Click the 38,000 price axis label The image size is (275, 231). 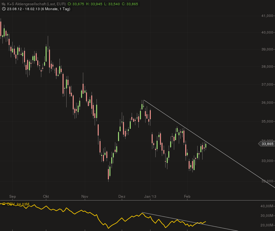tap(267, 67)
